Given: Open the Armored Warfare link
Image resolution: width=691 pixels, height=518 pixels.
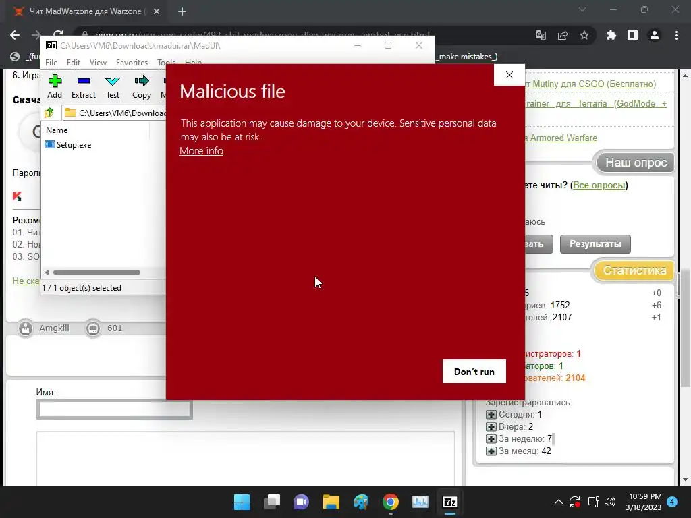Looking at the screenshot, I should click(561, 138).
